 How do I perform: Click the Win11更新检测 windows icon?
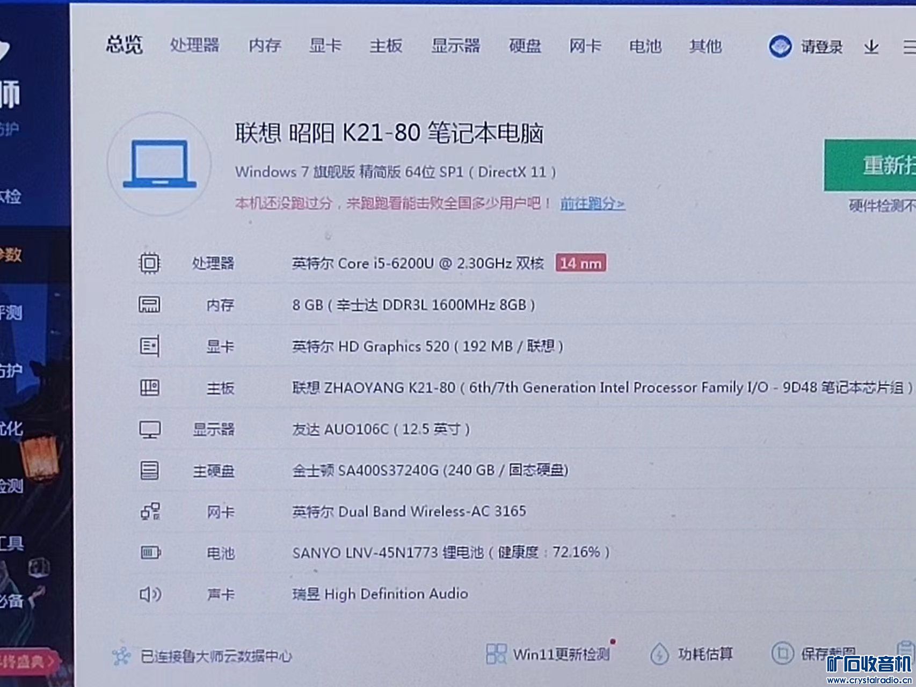496,654
